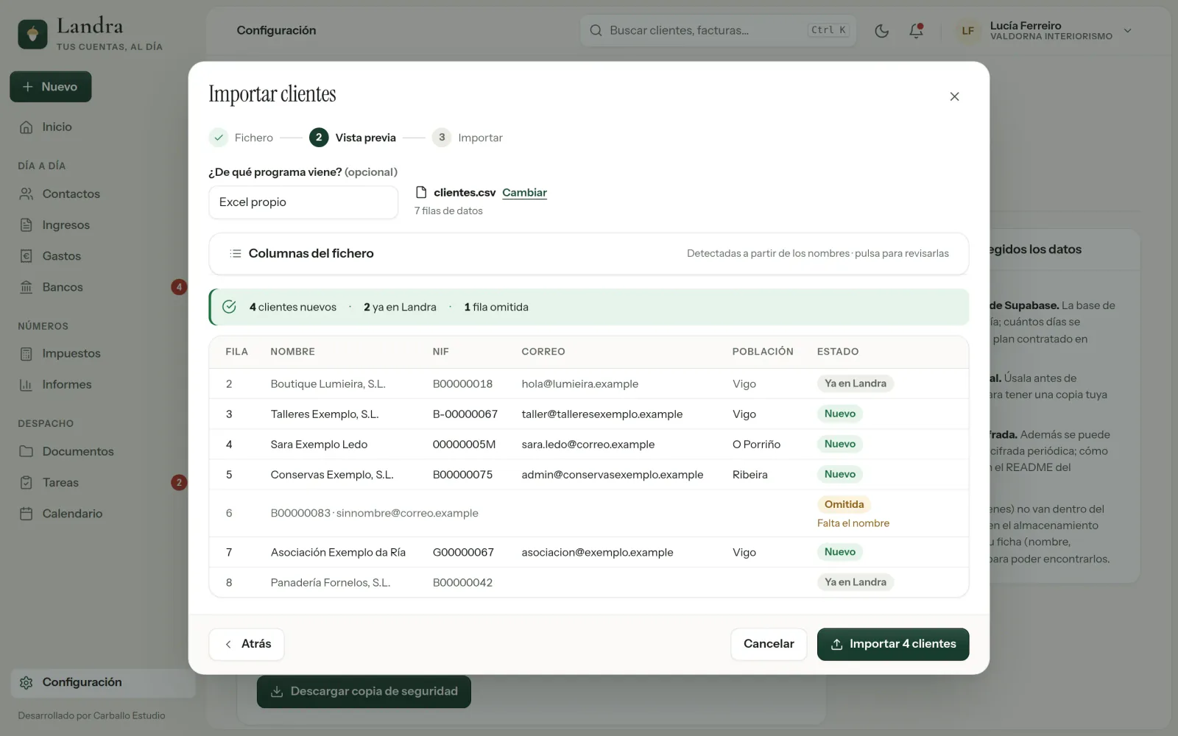This screenshot has width=1178, height=736.
Task: Click the Impuestos calculator icon
Action: point(27,354)
